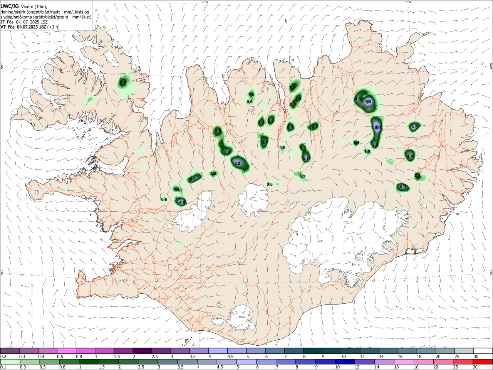Select the 4.3 precipitation label
This screenshot has height=370, width=493.
(357, 99)
